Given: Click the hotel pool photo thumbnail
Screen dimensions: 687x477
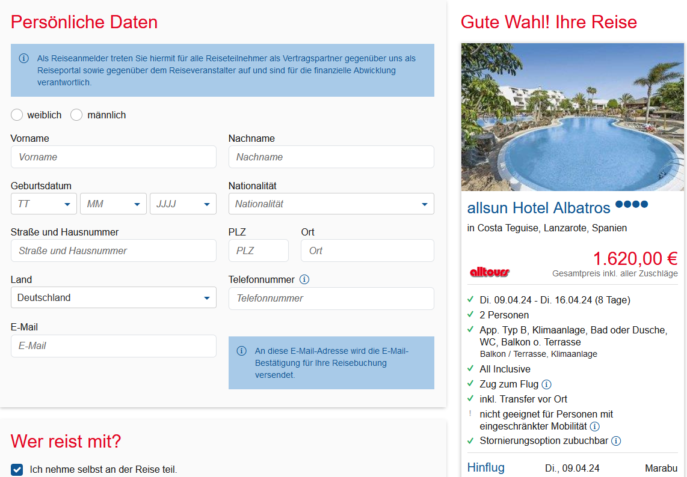Looking at the screenshot, I should (x=572, y=117).
